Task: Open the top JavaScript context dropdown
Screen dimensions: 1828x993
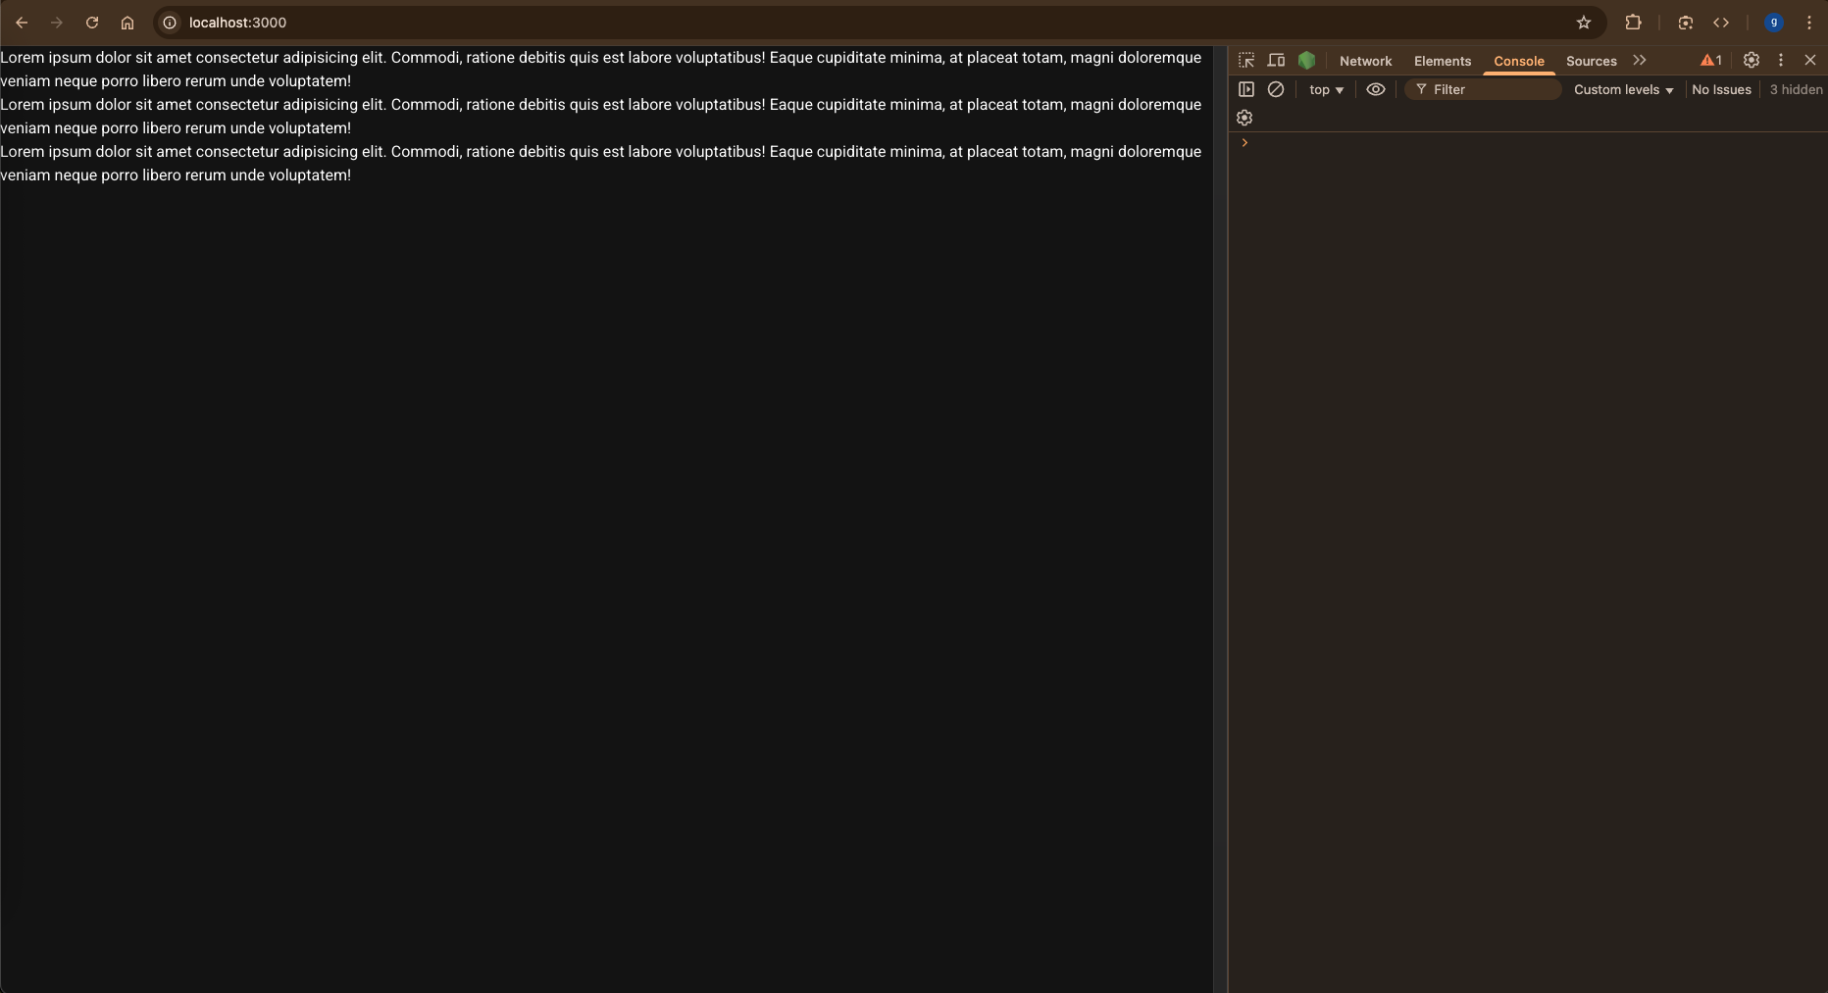Action: 1326,89
